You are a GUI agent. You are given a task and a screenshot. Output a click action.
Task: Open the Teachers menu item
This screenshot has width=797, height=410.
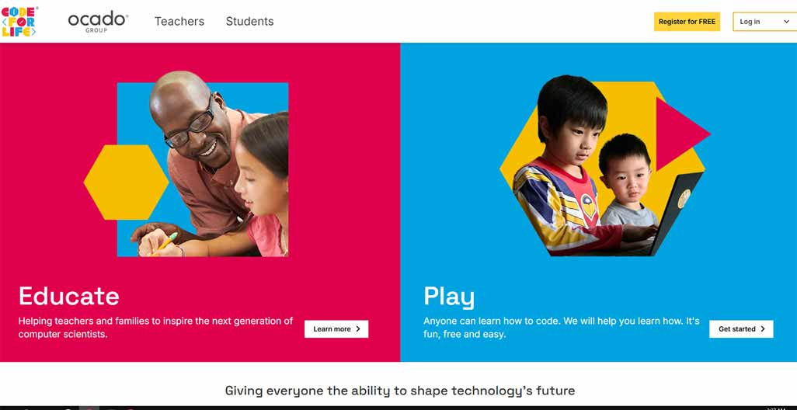[x=179, y=21]
